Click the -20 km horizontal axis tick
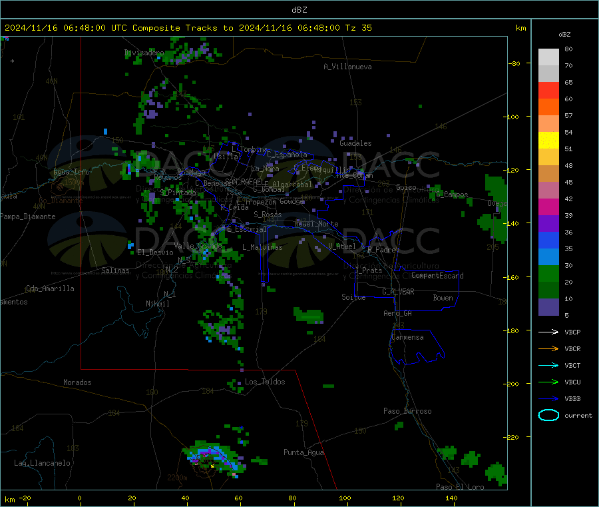Image resolution: width=599 pixels, height=507 pixels. click(x=25, y=498)
